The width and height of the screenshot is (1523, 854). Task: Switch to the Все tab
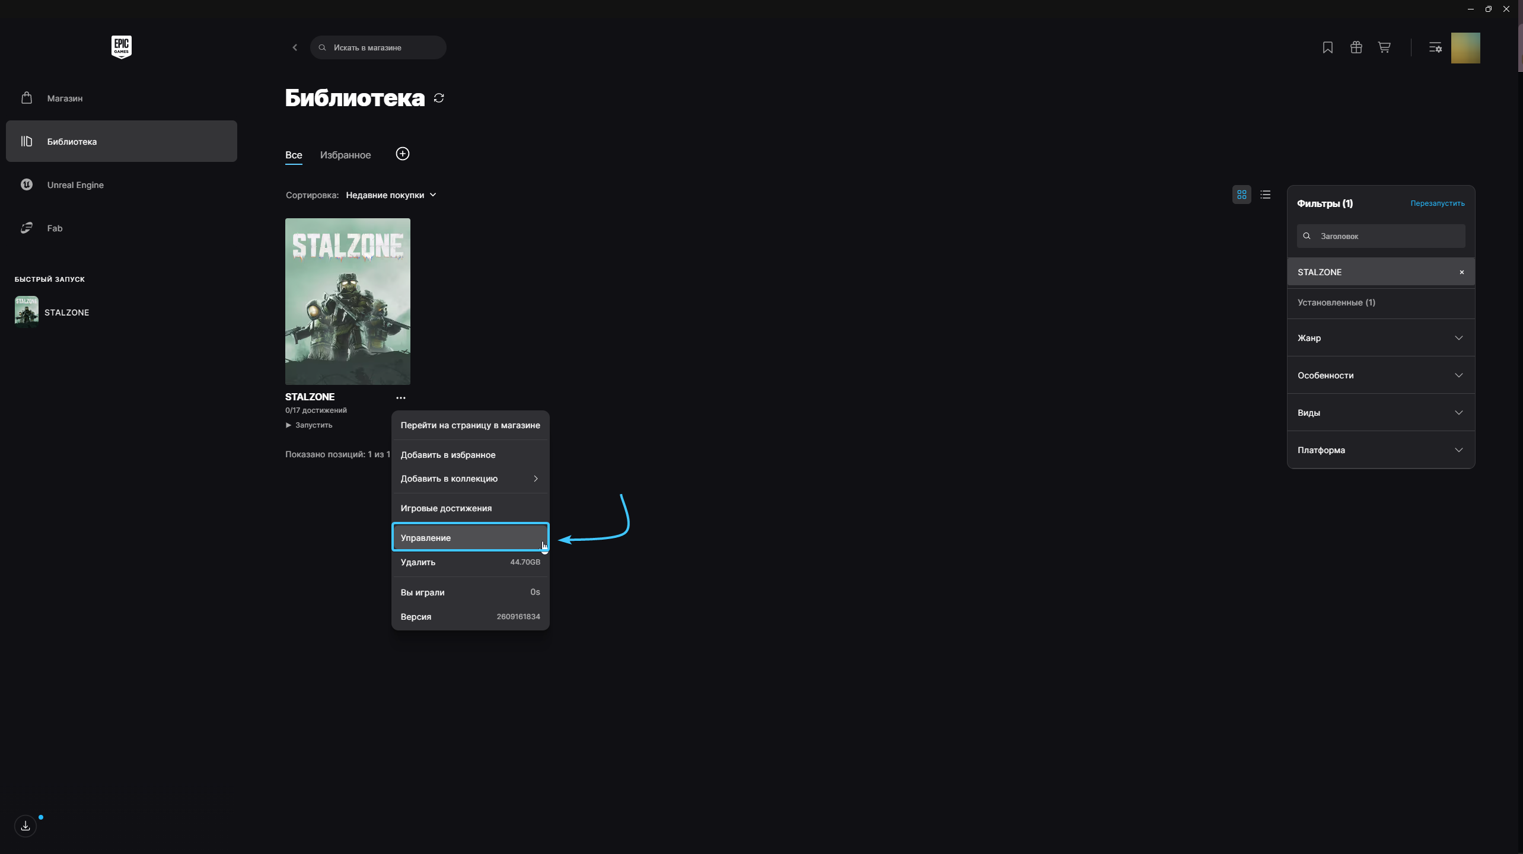click(294, 155)
